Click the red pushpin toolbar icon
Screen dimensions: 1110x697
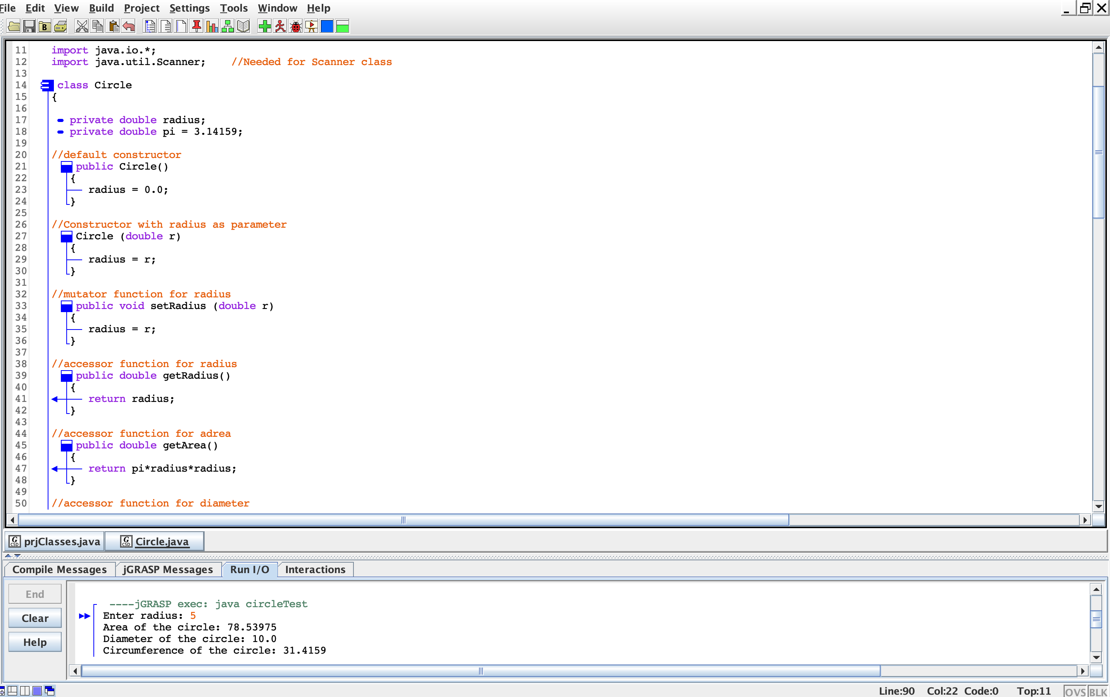[197, 26]
